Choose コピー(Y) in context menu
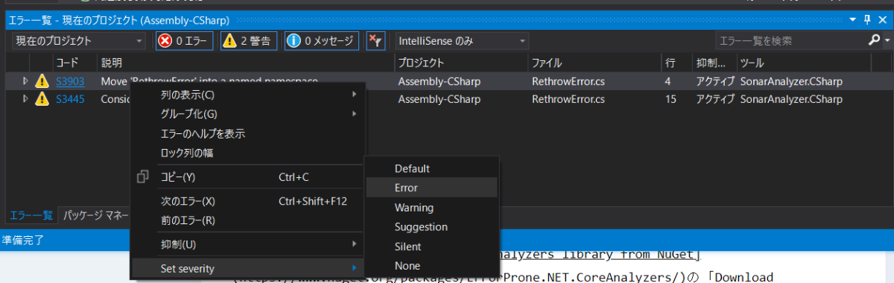Image resolution: width=894 pixels, height=283 pixels. 248,177
